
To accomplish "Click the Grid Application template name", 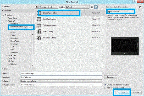I will (x=50, y=19).
